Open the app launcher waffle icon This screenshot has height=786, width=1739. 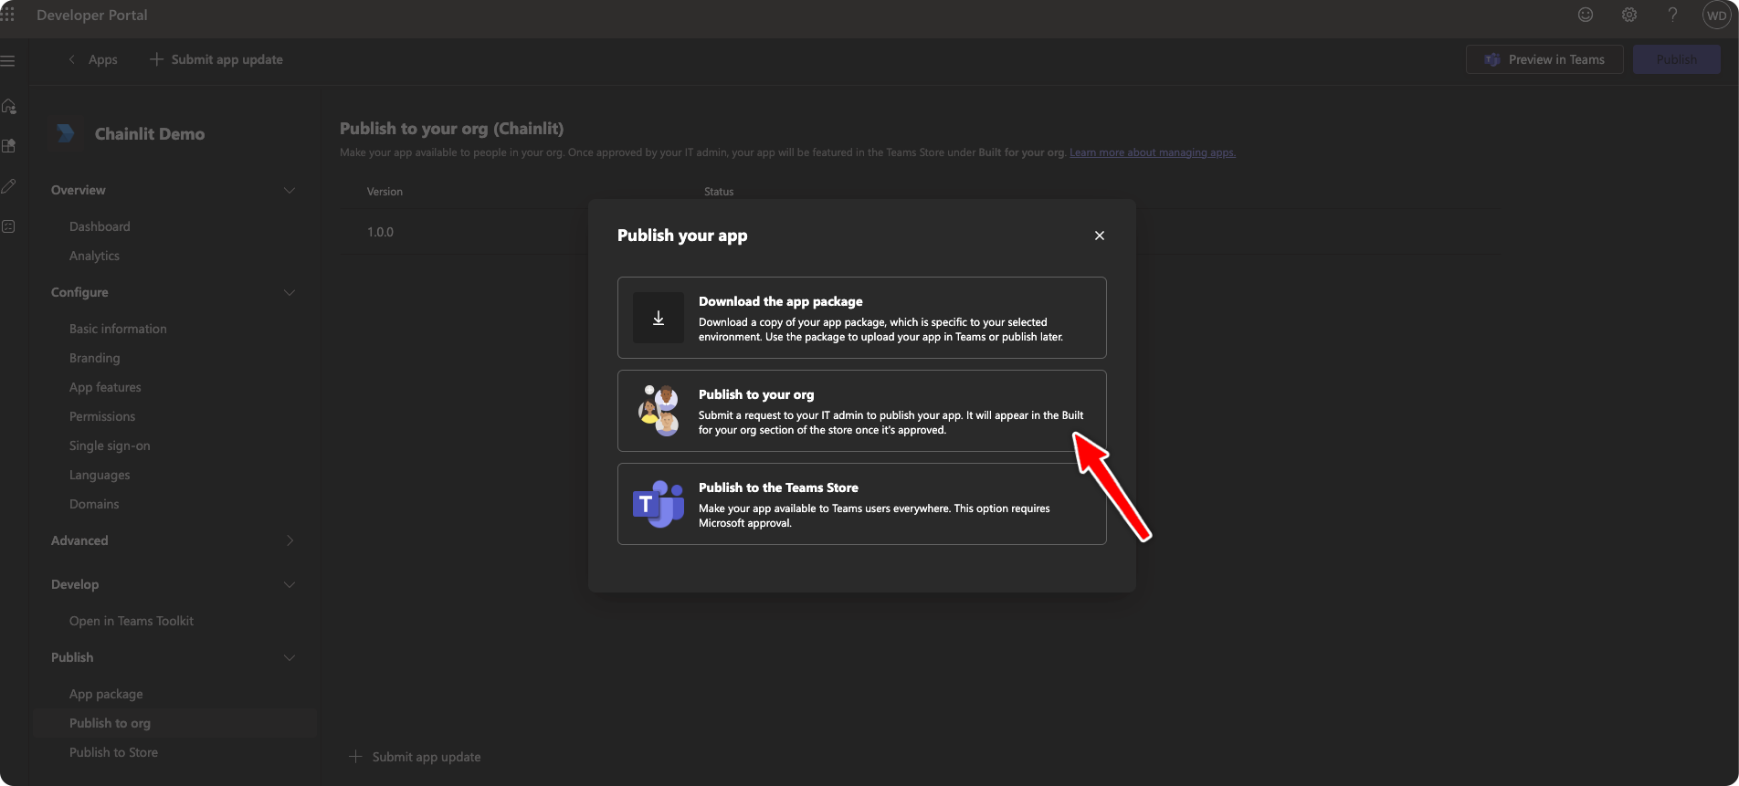coord(7,15)
